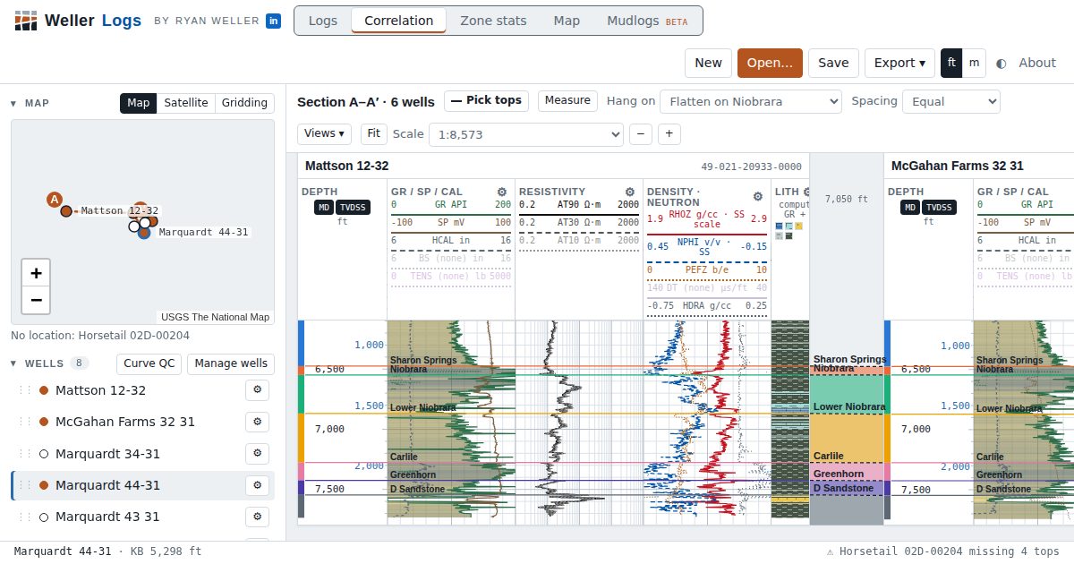Switch to the Logs tab
The height and width of the screenshot is (564, 1074).
pyautogui.click(x=323, y=21)
